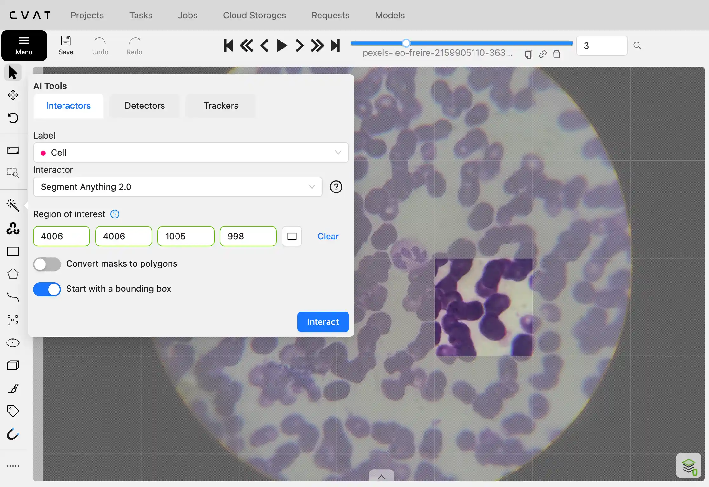Image resolution: width=709 pixels, height=487 pixels.
Task: Switch to the Detectors tab
Action: (145, 106)
